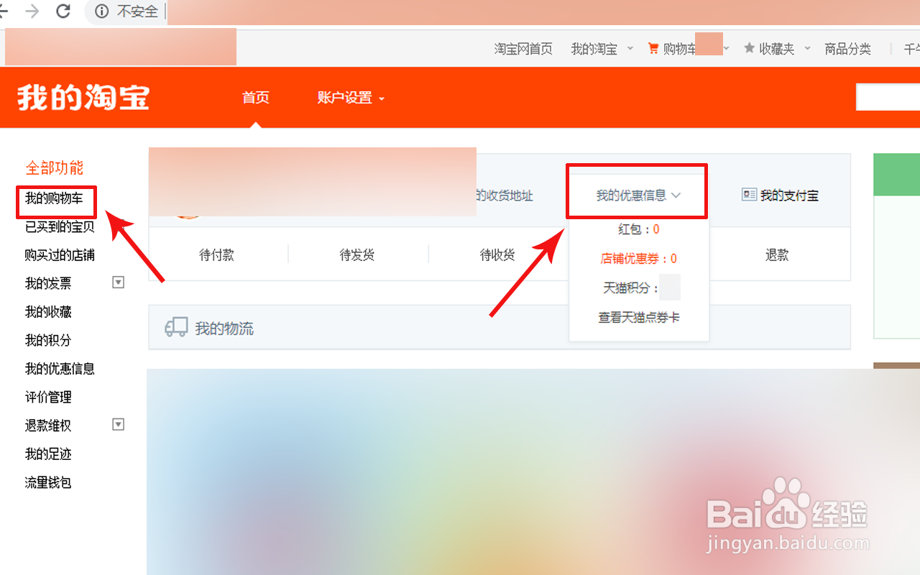Viewport: 920px width, 575px height.
Task: Open 购买过的店铺 in sidebar
Action: tap(60, 255)
